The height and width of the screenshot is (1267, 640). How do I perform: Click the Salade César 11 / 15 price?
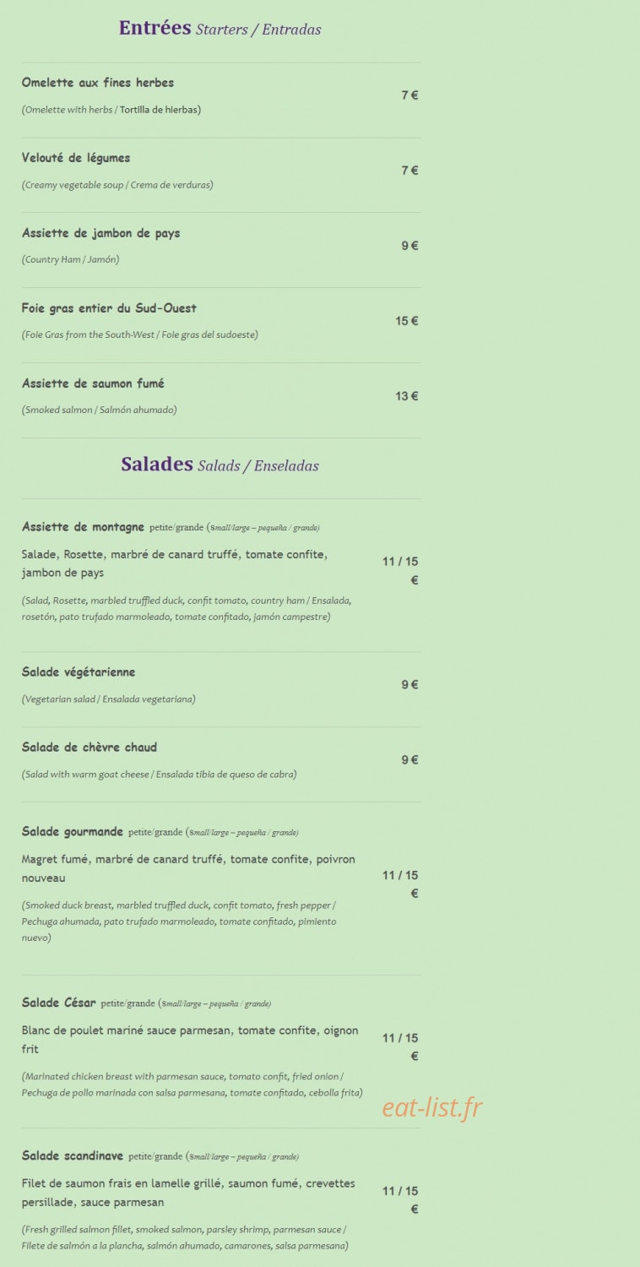point(400,1047)
